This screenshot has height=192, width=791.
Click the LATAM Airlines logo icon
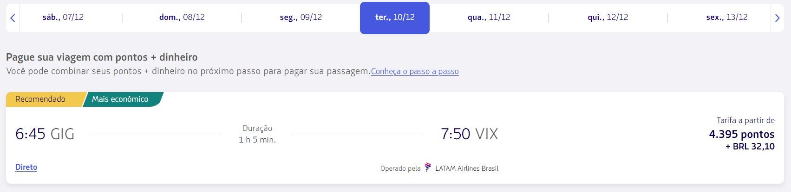tap(428, 167)
